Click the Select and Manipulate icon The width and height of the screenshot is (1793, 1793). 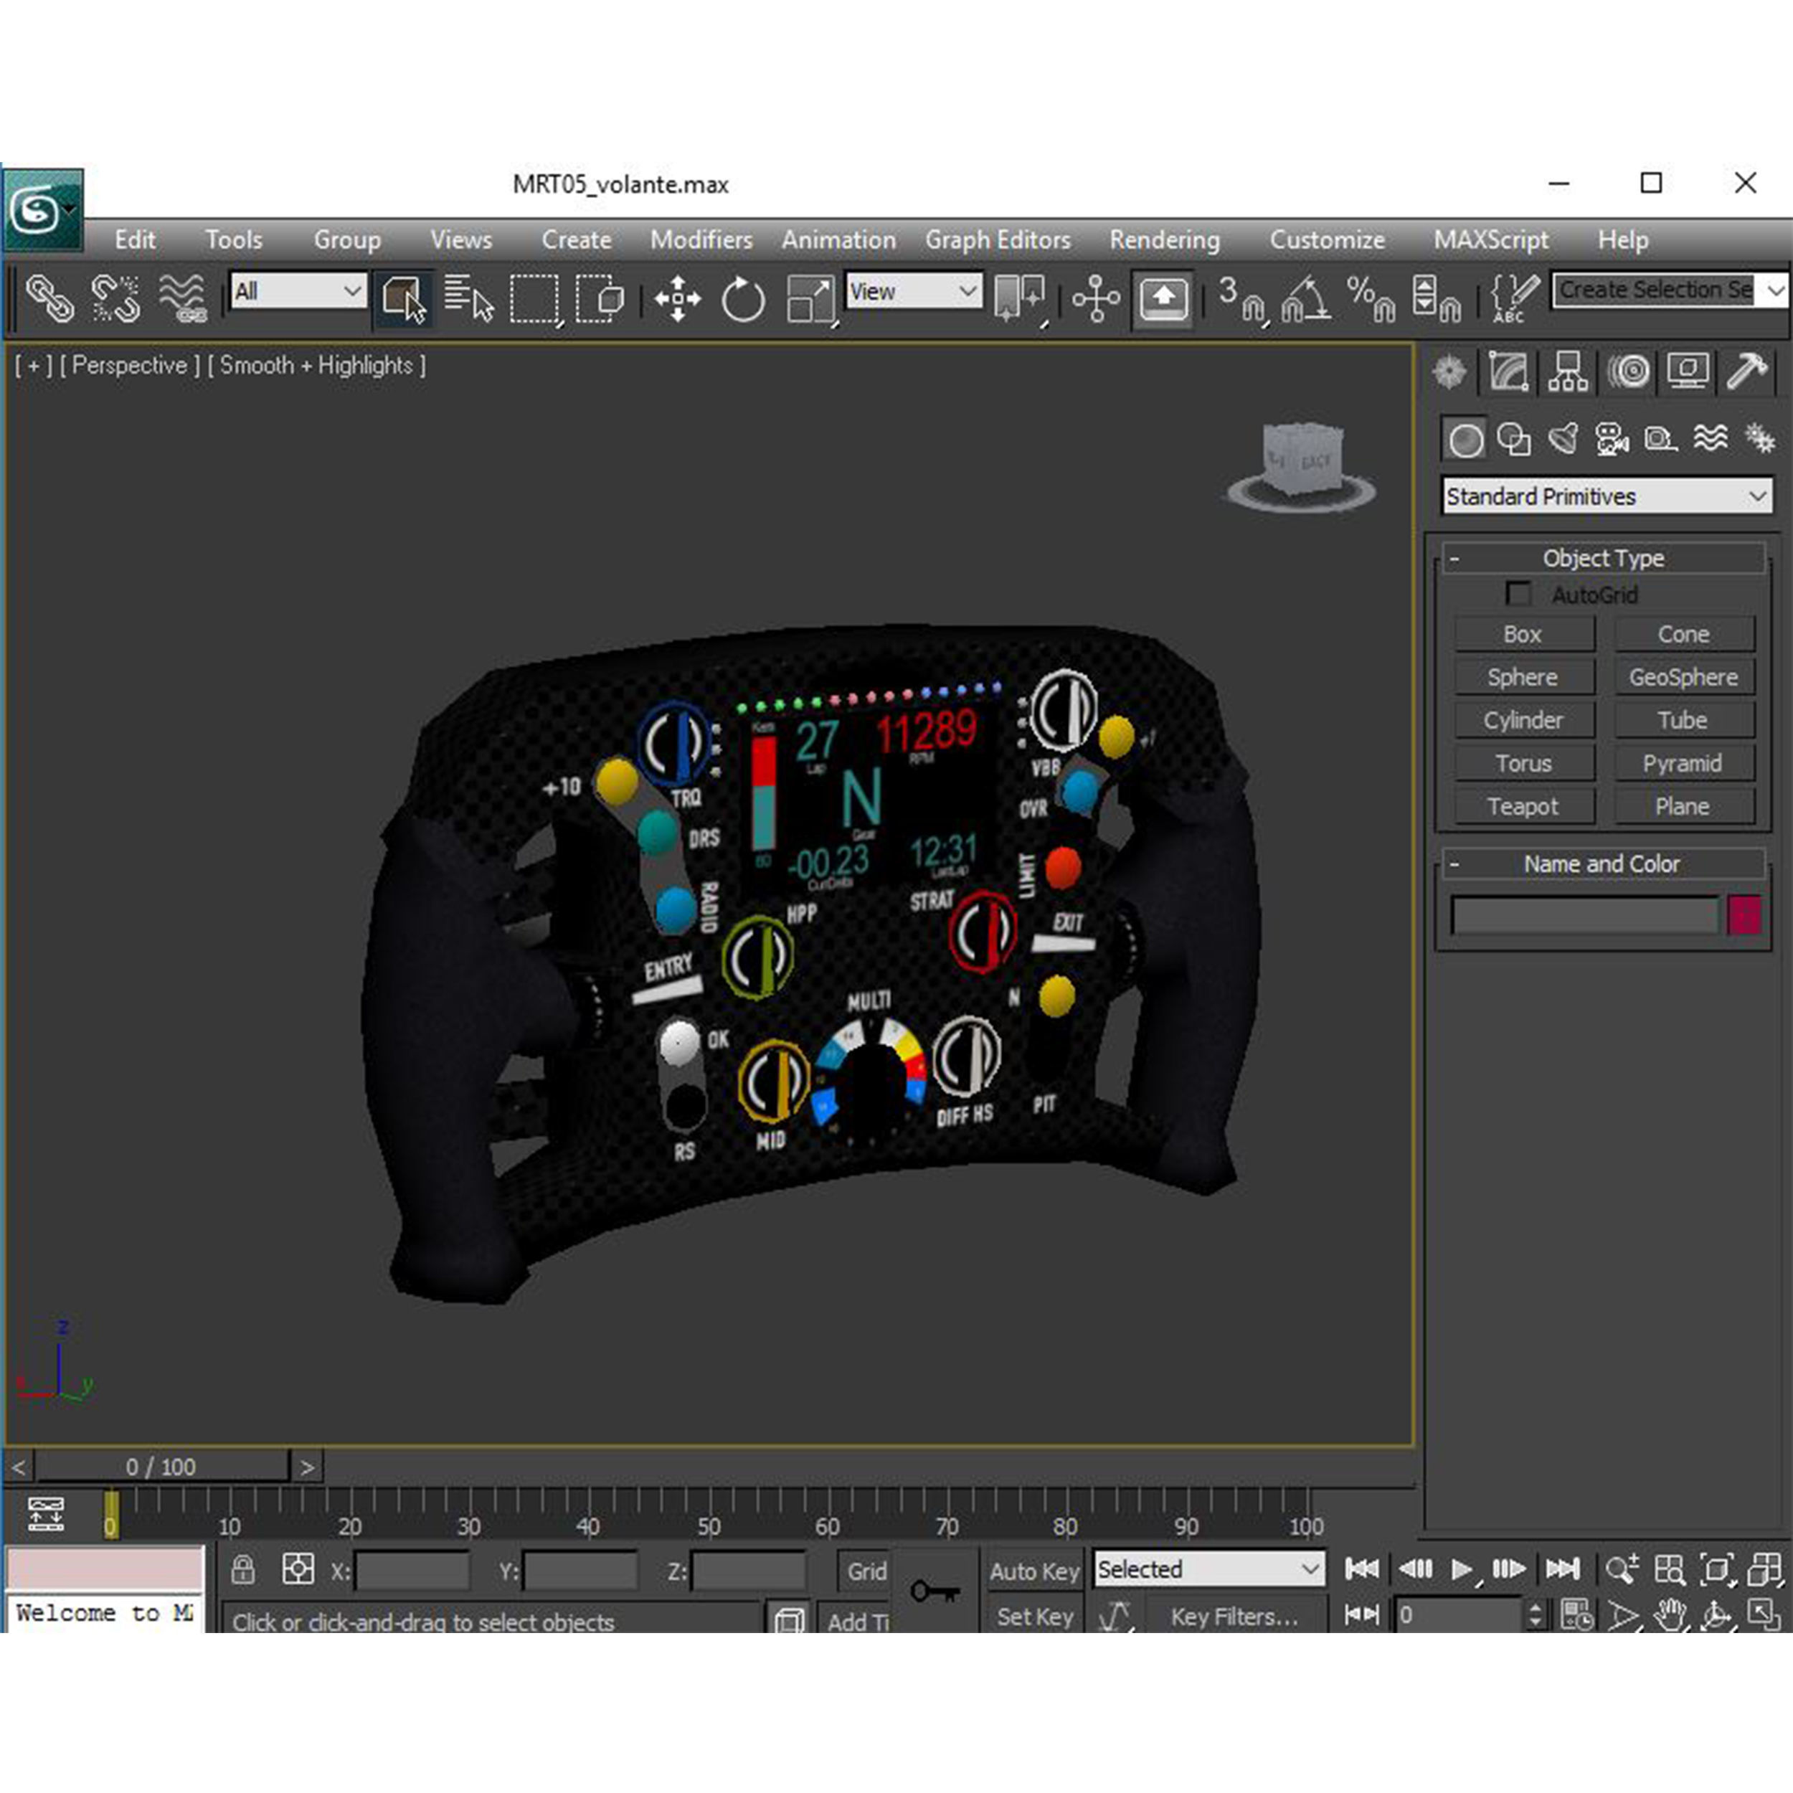click(x=1096, y=299)
